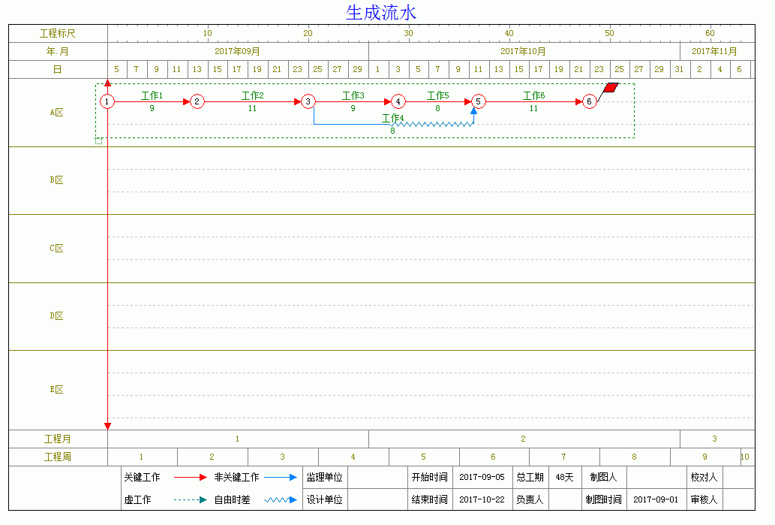The height and width of the screenshot is (525, 775).
Task: Click the 日 row header
Action: (x=58, y=69)
